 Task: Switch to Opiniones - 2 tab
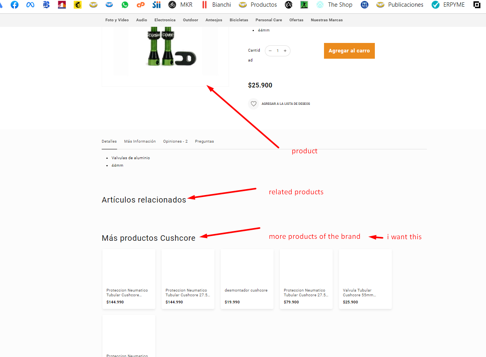tap(175, 141)
